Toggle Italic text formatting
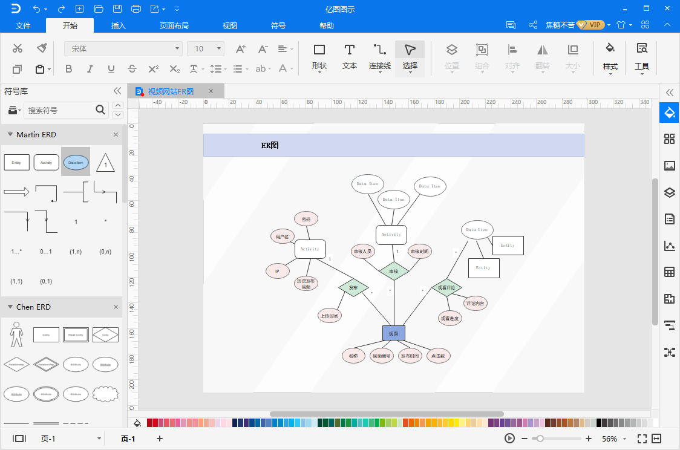This screenshot has height=450, width=680. [x=90, y=69]
